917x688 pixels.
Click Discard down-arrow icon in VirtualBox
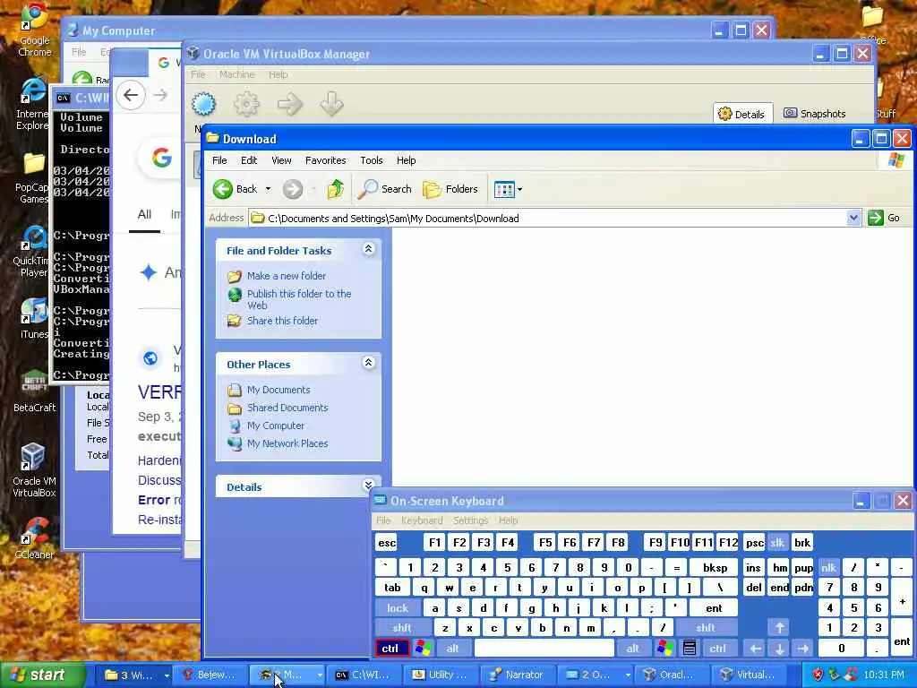(331, 104)
